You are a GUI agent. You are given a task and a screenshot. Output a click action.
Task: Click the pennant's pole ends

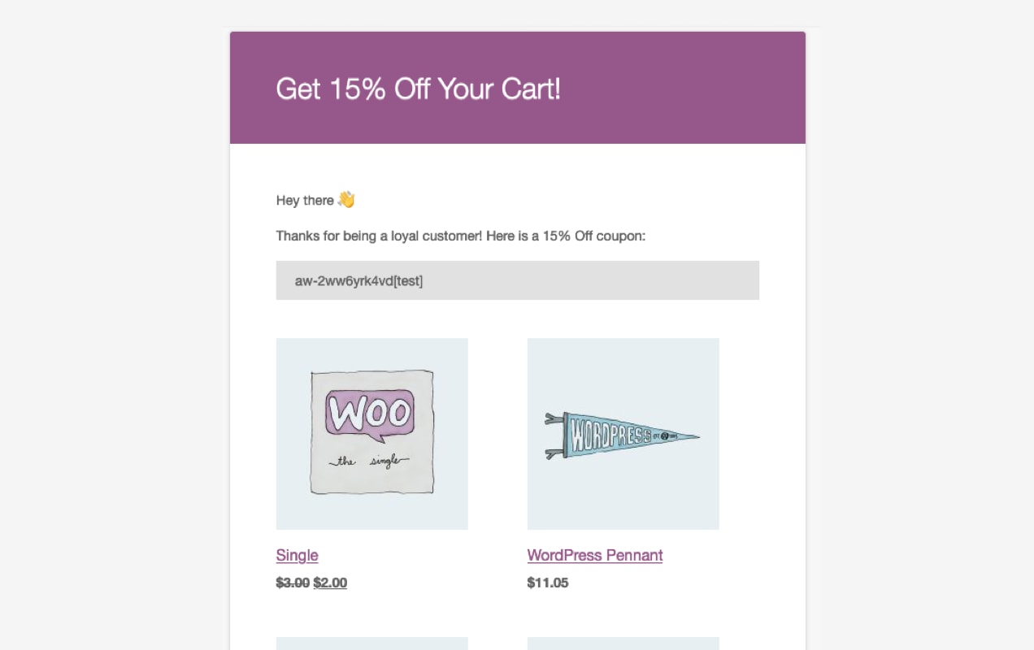[x=553, y=435]
